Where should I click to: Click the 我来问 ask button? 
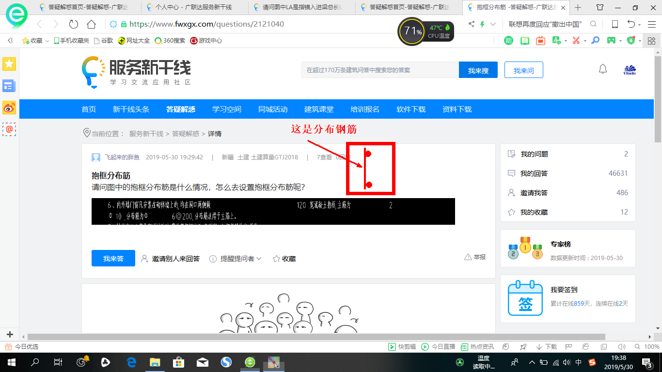pyautogui.click(x=523, y=70)
